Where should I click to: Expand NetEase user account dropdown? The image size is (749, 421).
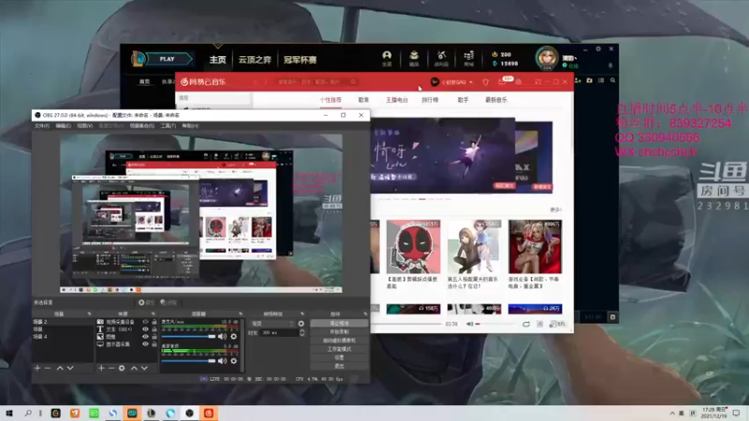(x=471, y=82)
